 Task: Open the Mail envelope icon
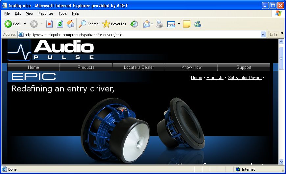[x=147, y=24]
